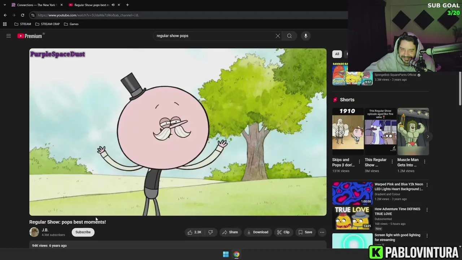Open the STREAM bookmarks folder
Viewport: 462px width, 260px height.
[x=22, y=24]
